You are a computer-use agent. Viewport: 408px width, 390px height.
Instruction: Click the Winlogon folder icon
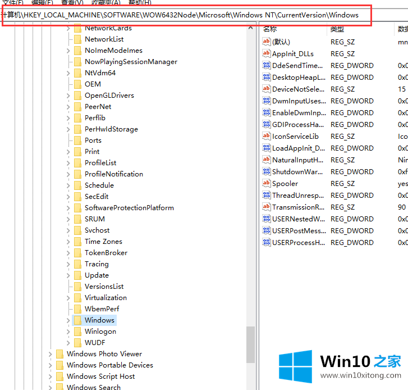(77, 331)
